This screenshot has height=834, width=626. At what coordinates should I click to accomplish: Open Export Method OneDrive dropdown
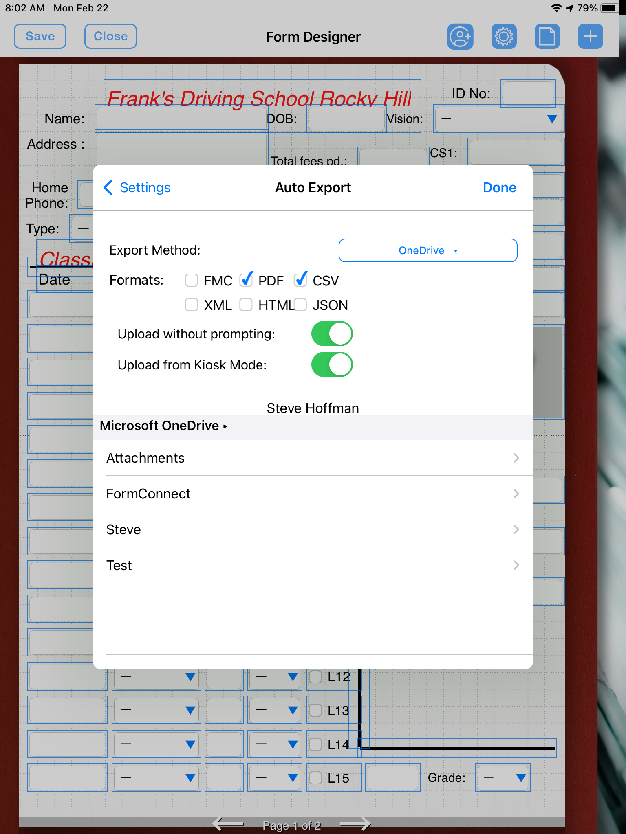(428, 250)
